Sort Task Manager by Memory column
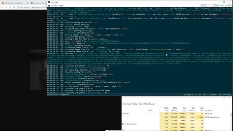Viewport: 233px width, 131px height. [x=173, y=109]
